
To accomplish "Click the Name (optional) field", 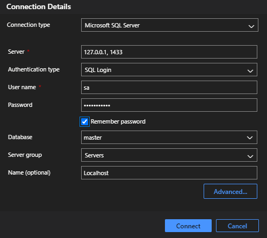I will (169, 173).
